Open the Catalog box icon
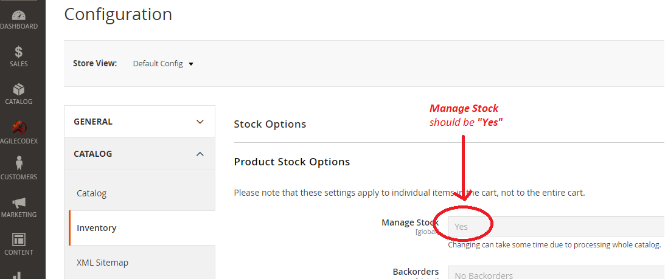665x279 pixels. (x=19, y=89)
